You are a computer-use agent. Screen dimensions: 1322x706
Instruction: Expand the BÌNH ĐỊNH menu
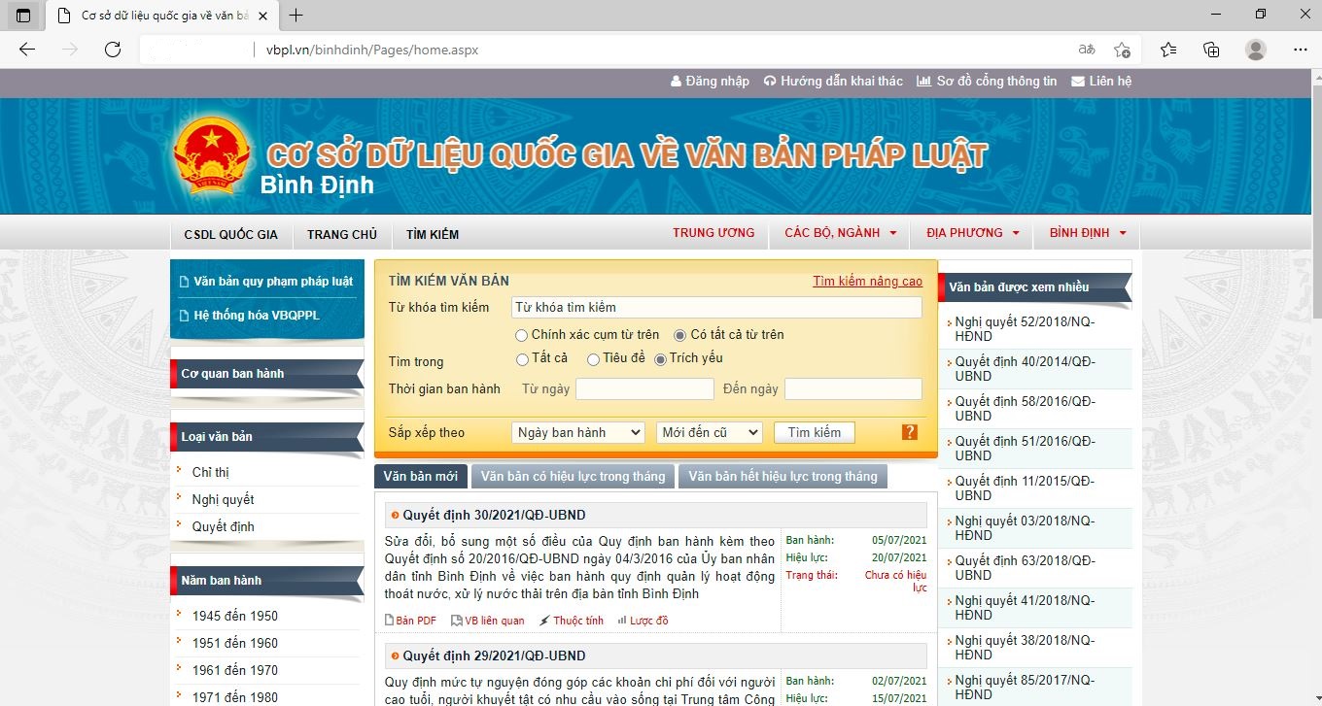(x=1088, y=233)
